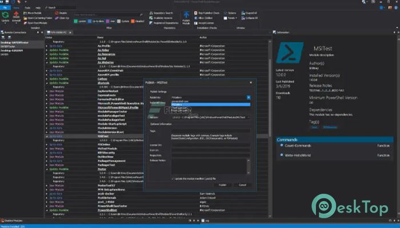Expand the Az.Profile row
The height and width of the screenshot is (228, 400).
point(47,46)
